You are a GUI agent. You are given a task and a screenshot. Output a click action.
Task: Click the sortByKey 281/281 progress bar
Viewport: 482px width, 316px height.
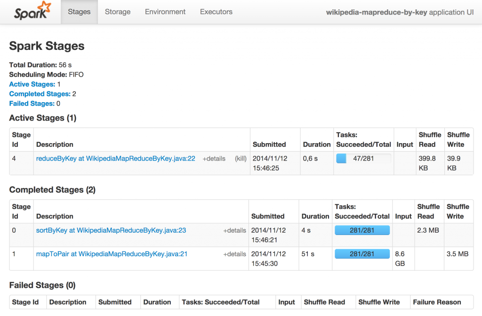(362, 230)
